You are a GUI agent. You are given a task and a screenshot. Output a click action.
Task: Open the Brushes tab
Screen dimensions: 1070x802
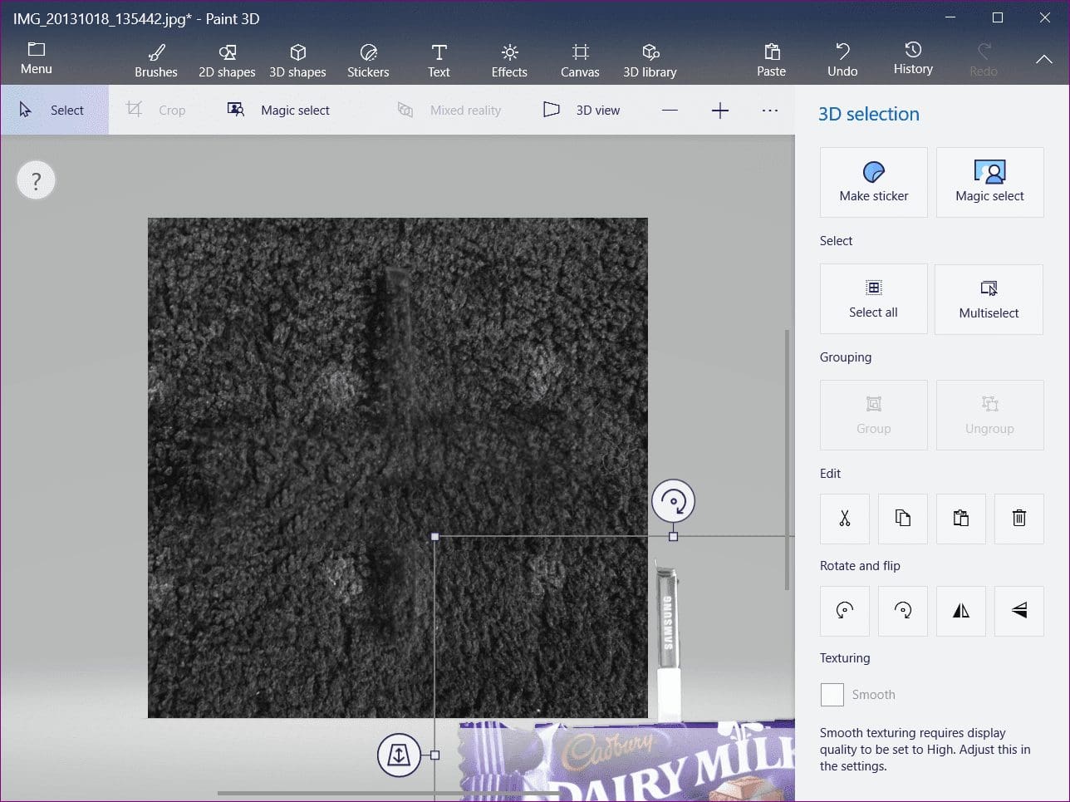(156, 61)
